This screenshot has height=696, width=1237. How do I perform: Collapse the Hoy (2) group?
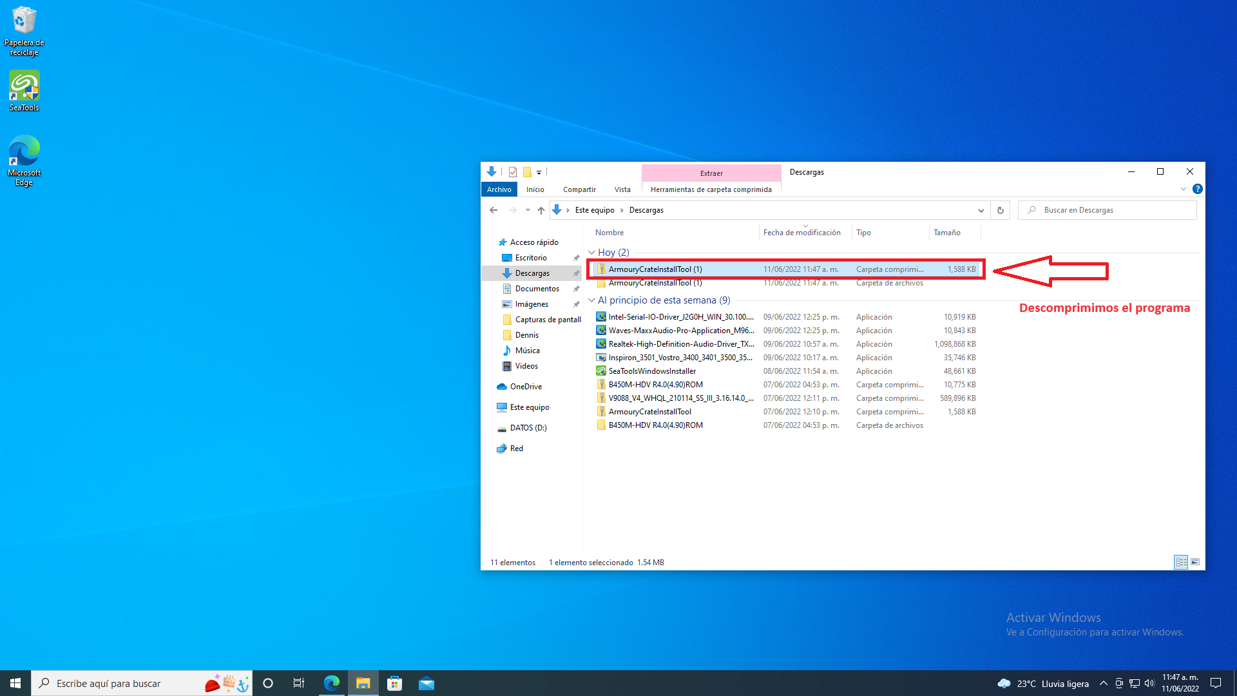pos(591,253)
